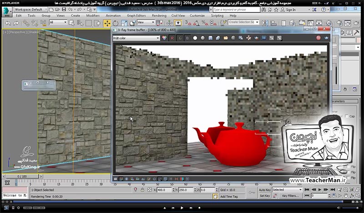Open the Edit menu
This screenshot has width=364, height=213.
point(19,16)
